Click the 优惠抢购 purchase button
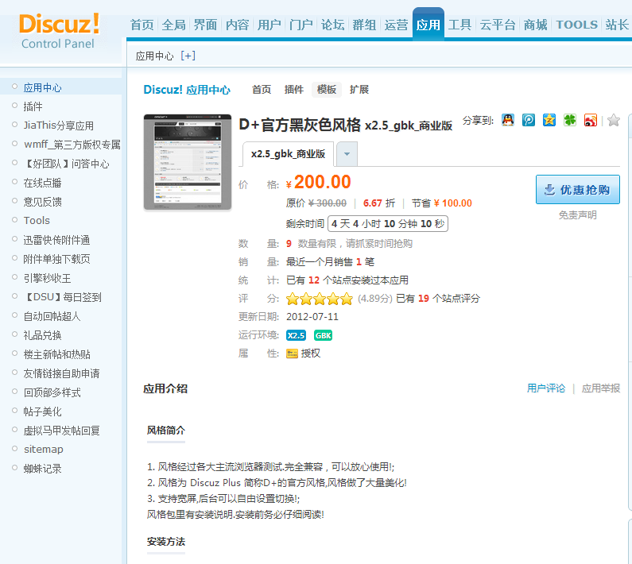632x564 pixels. click(578, 190)
